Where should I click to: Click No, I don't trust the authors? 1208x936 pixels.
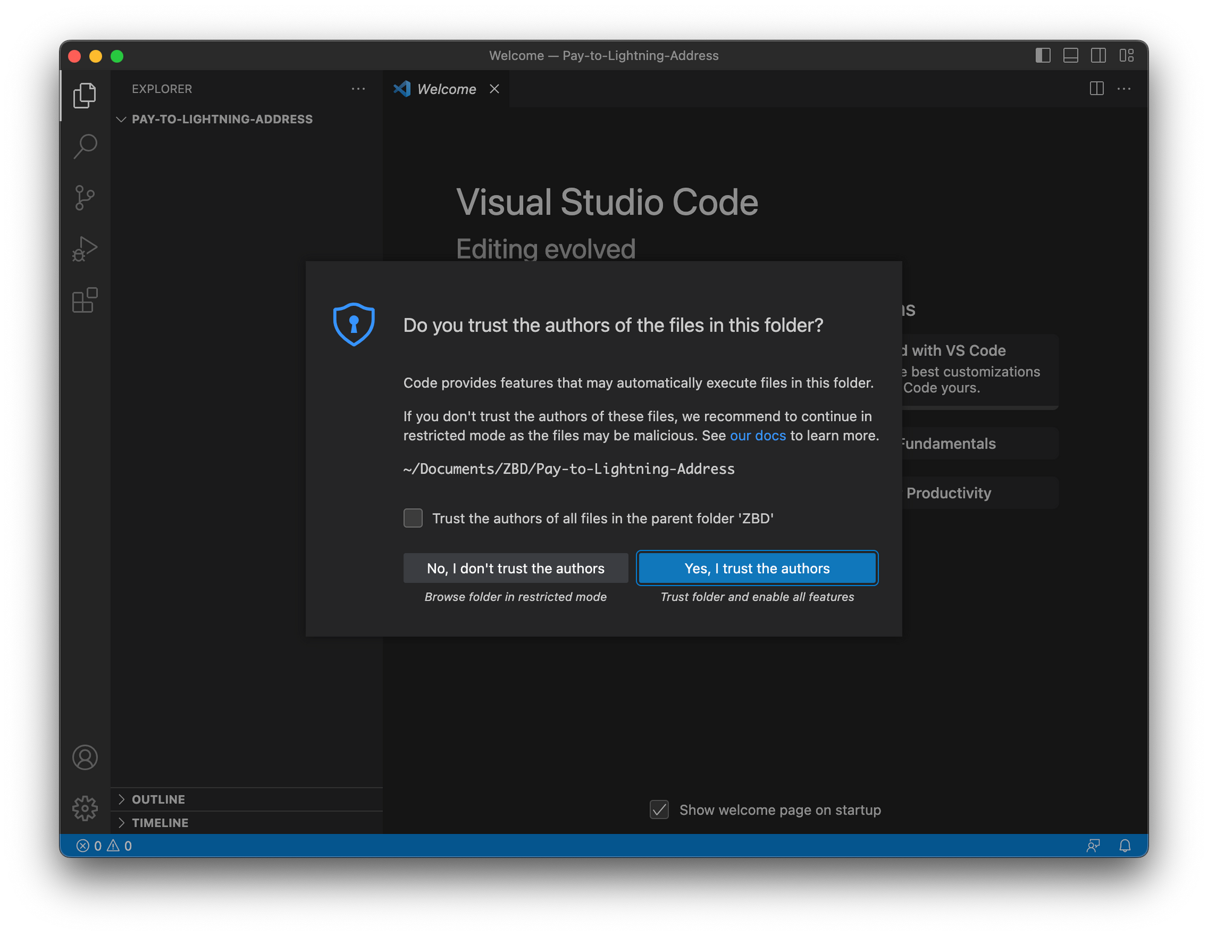(x=515, y=568)
